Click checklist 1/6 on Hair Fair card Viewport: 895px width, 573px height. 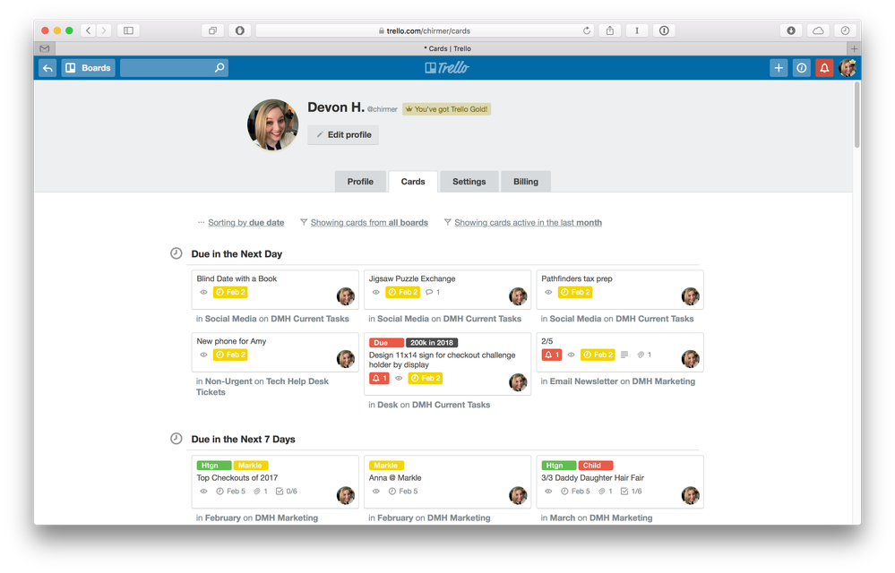[632, 492]
